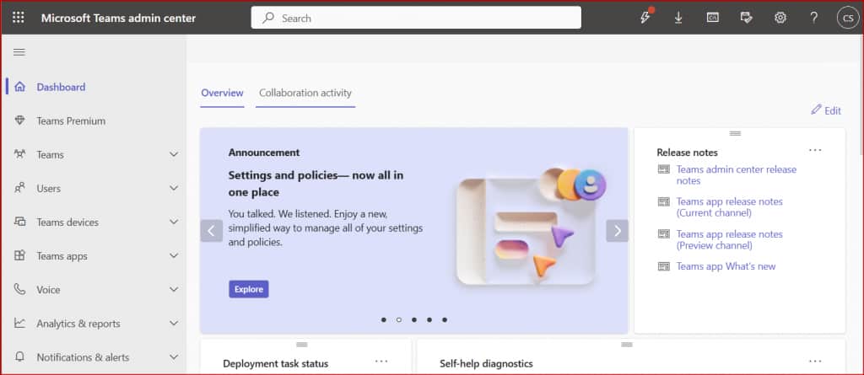Open Teams app release notes (Current channel)
Image resolution: width=864 pixels, height=375 pixels.
tap(730, 207)
